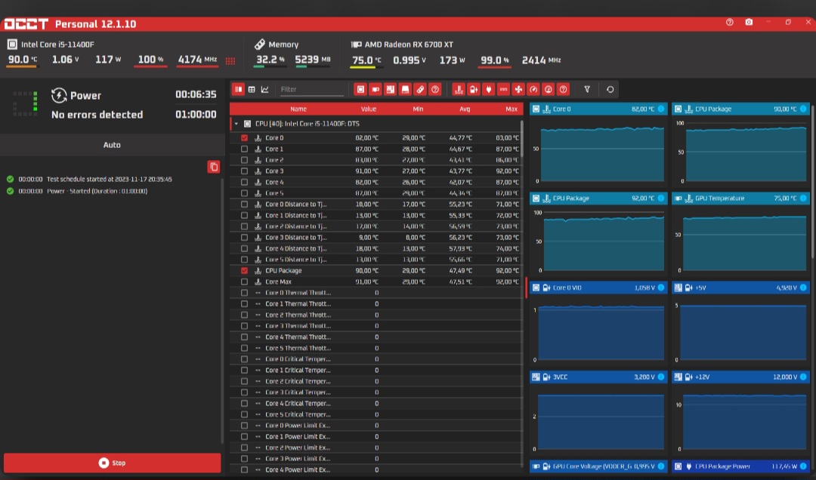816x480 pixels.
Task: Enable the Core 3 checkbox
Action: [244, 171]
